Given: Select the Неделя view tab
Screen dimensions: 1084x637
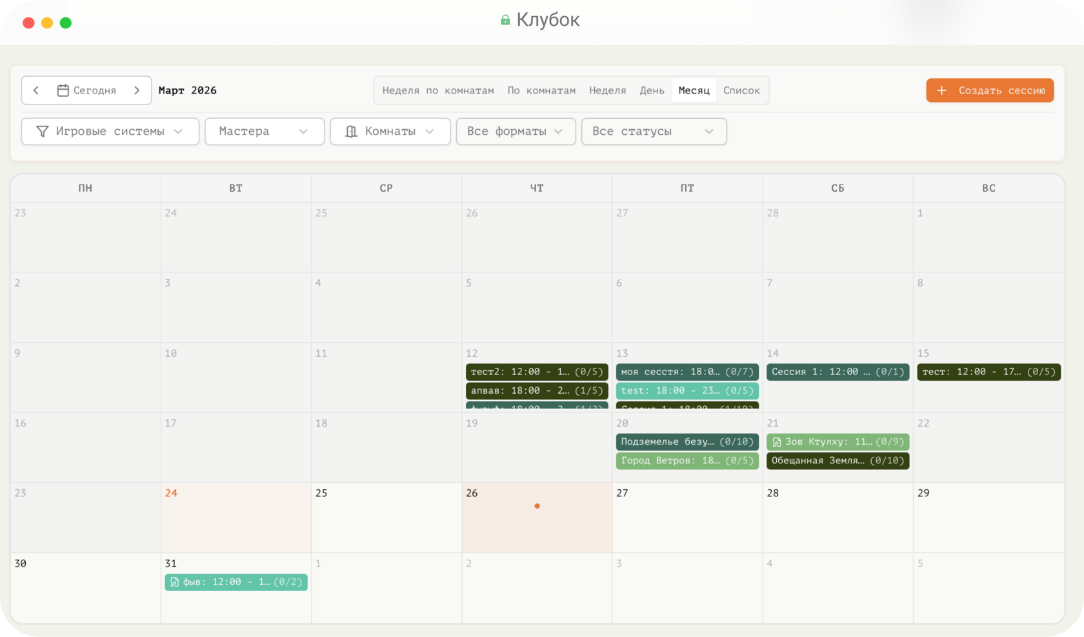Looking at the screenshot, I should tap(608, 90).
